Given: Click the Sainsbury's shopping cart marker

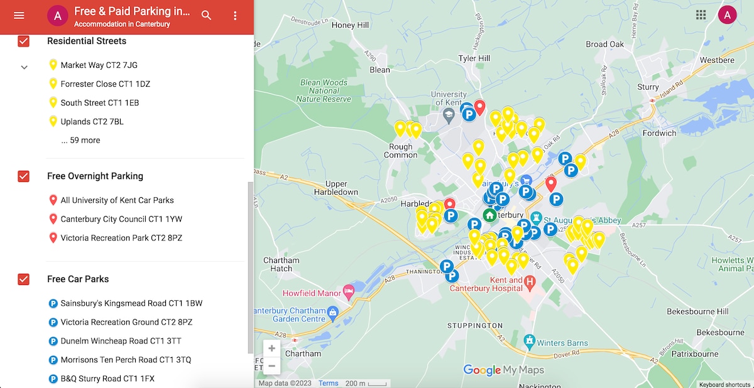Looking at the screenshot, I should click(526, 181).
